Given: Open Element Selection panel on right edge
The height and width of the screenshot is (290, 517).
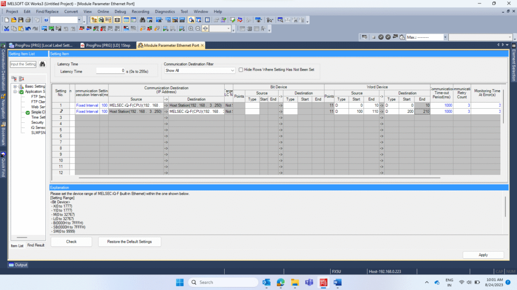Looking at the screenshot, I should point(513,62).
